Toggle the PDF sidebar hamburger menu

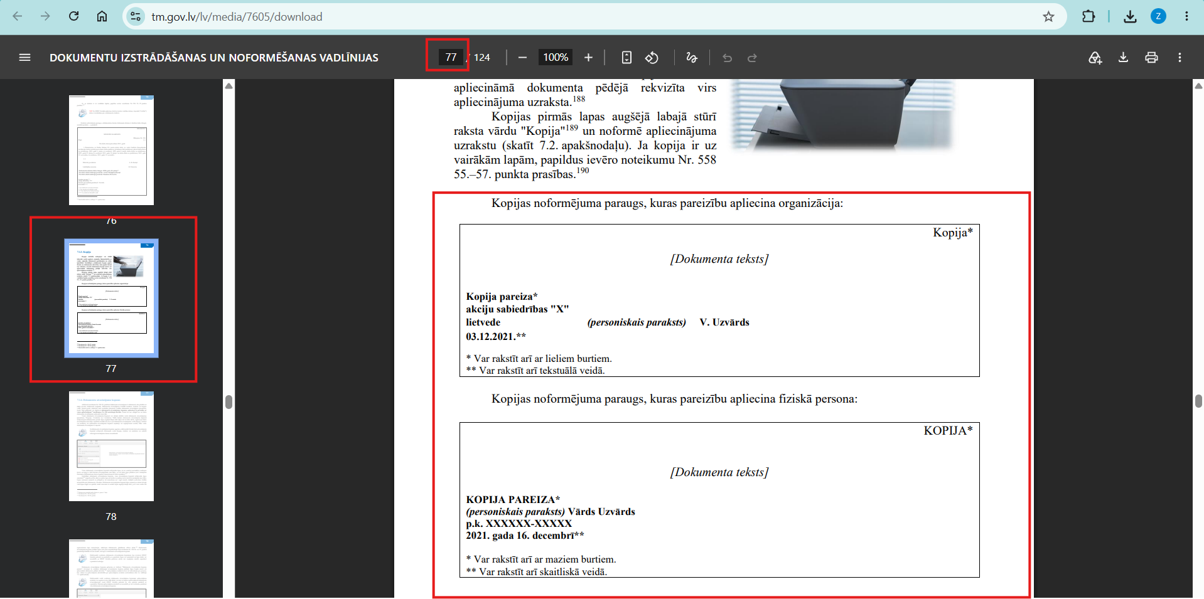pos(24,57)
